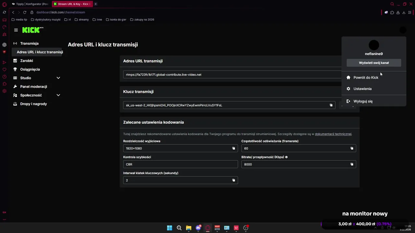Image resolution: width=415 pixels, height=233 pixels.
Task: Open Opera sidebar history clock icon
Action: (4, 77)
